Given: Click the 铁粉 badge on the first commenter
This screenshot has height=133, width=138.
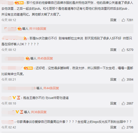Looking at the screenshot, I should pos(19,3).
